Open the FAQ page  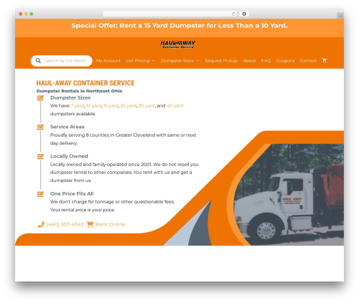pos(266,61)
